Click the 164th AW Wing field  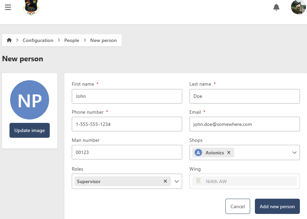pos(244,181)
